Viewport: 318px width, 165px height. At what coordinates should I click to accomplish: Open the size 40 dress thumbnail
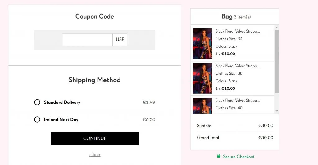[x=202, y=105]
